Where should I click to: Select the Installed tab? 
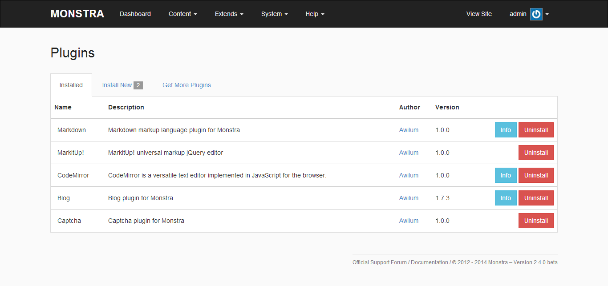tap(71, 85)
